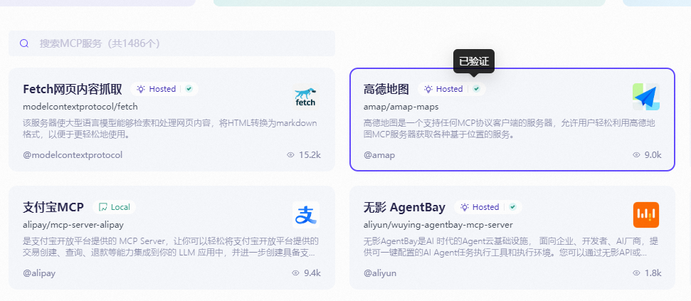Viewport: 691px width, 301px height.
Task: Click the Local badge icon on 支付宝MCP
Action: (103, 207)
